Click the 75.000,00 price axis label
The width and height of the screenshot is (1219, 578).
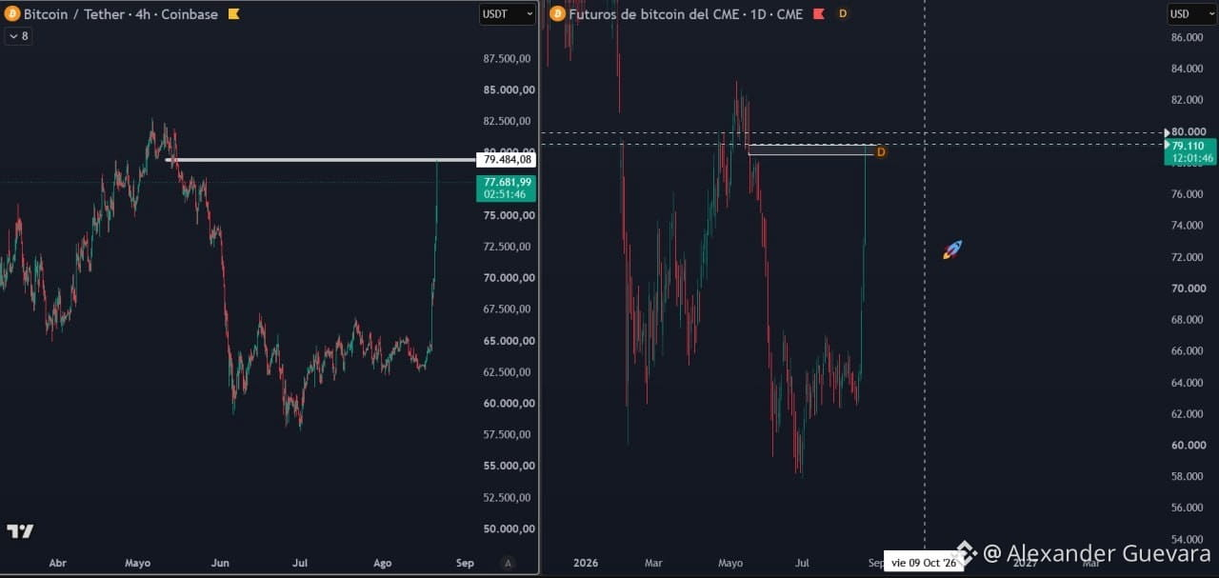click(x=509, y=215)
